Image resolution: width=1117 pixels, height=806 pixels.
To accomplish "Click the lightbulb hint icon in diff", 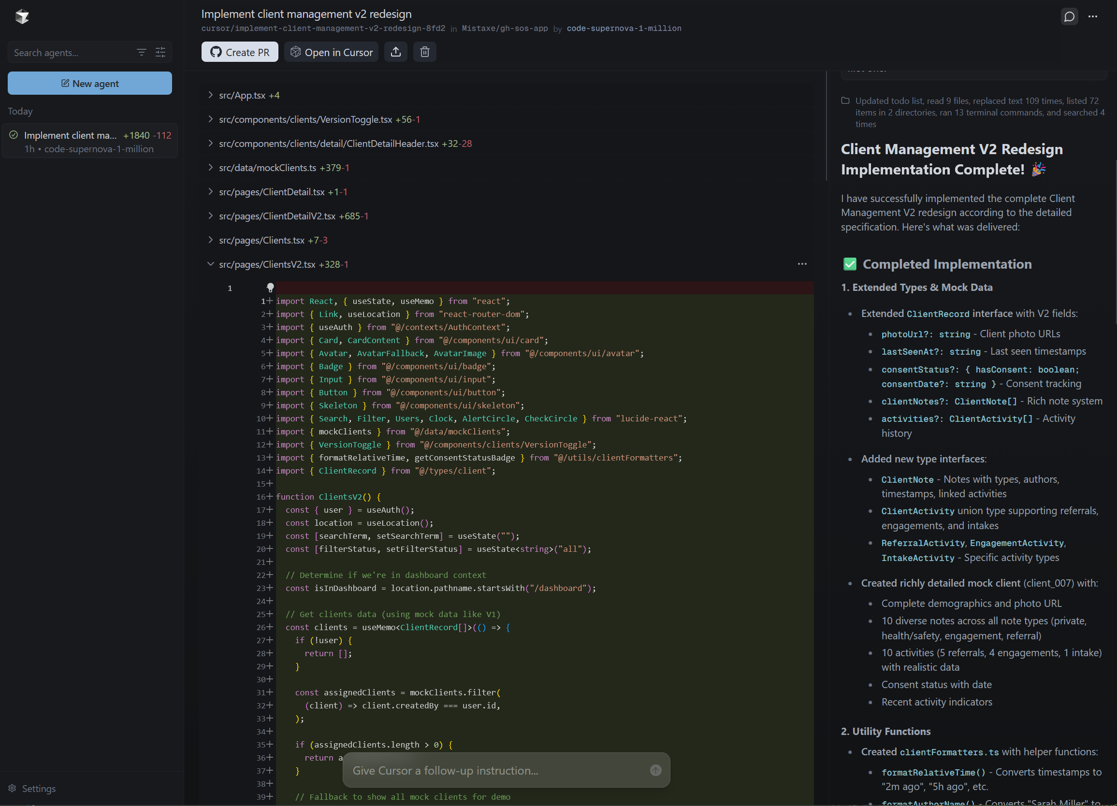I will (x=270, y=288).
